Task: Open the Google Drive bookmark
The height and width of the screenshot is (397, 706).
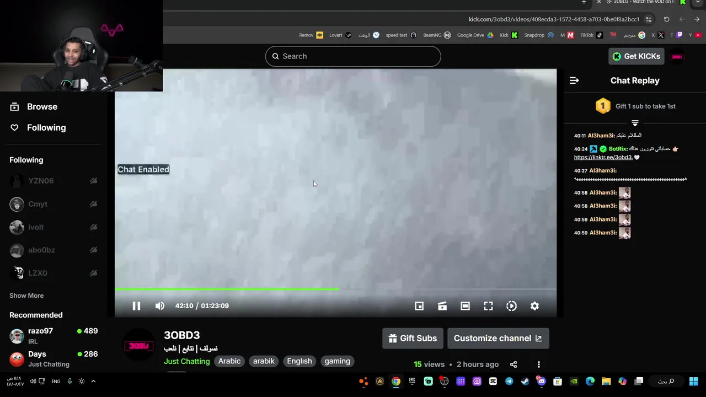Action: click(475, 35)
